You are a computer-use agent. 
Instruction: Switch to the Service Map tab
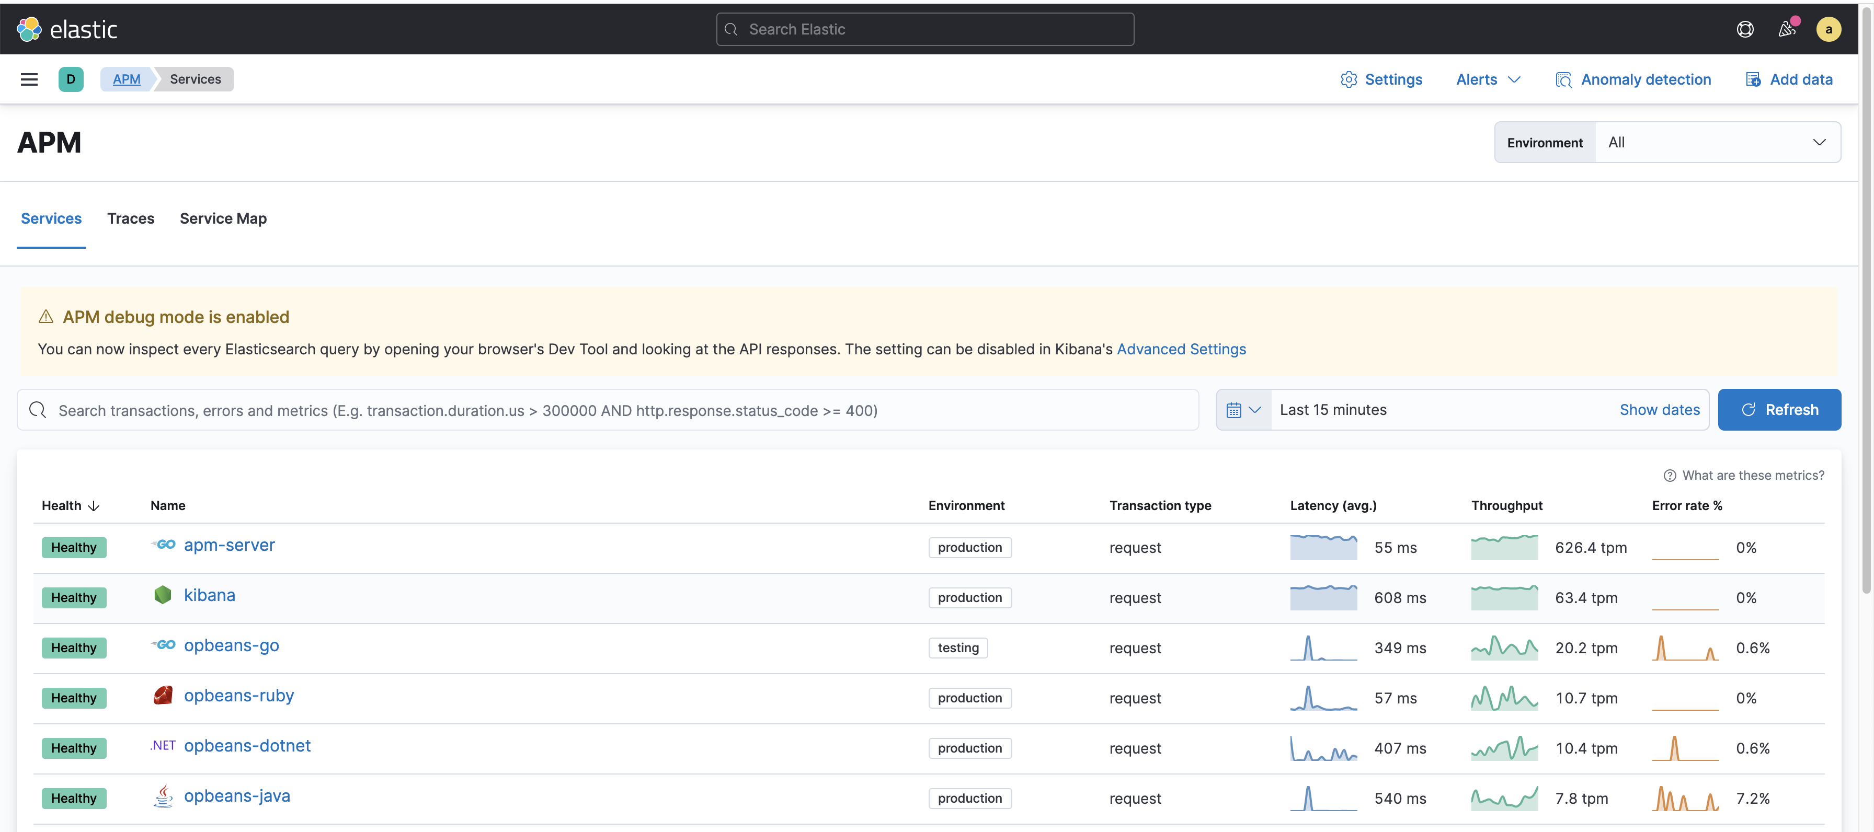tap(223, 219)
